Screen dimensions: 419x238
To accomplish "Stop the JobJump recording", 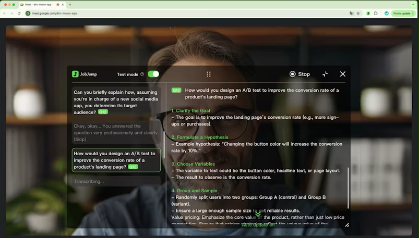I will (x=300, y=74).
